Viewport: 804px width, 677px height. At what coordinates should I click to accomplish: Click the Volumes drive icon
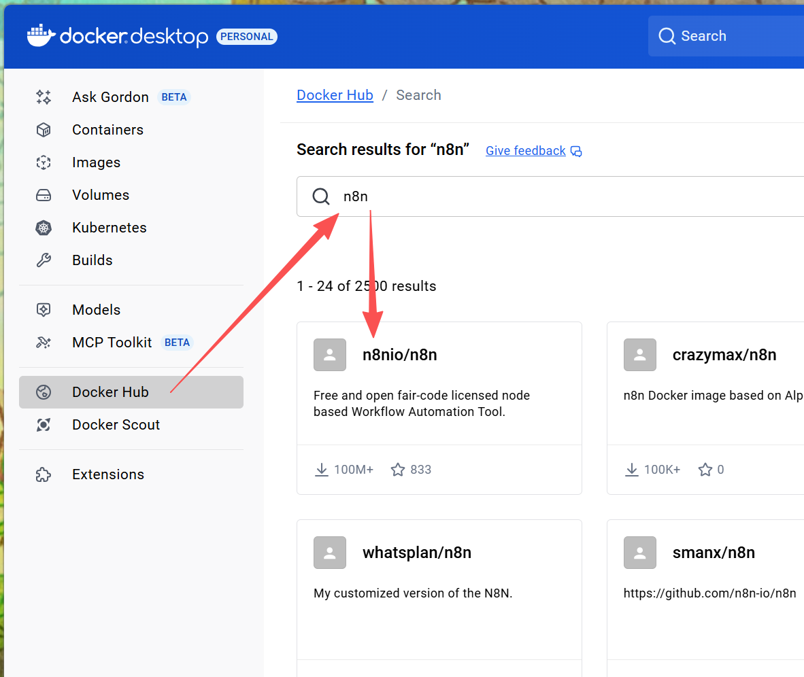coord(44,195)
